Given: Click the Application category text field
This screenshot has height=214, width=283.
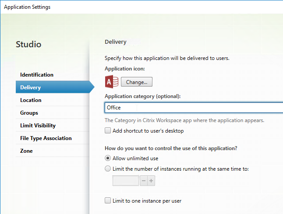Looking at the screenshot, I should click(x=194, y=108).
